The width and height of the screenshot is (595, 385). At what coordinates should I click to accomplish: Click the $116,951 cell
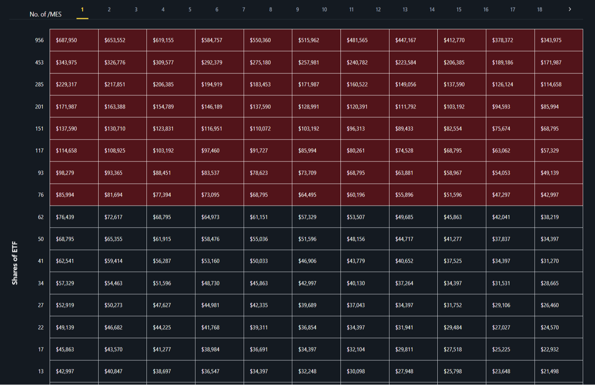click(x=219, y=128)
